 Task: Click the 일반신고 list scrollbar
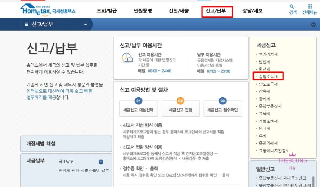313,181
